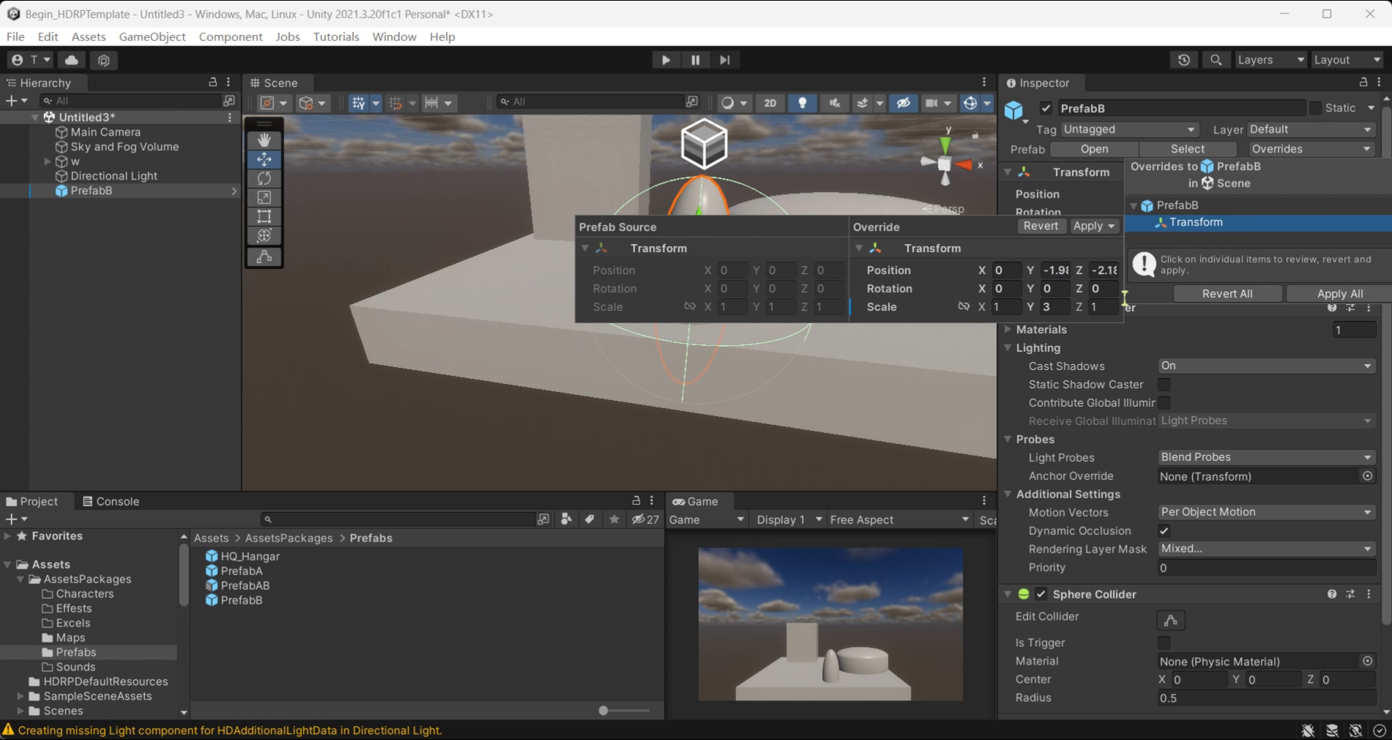Open the prefab Overrides dropdown

[1311, 149]
